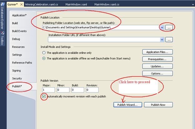Click the Publish Now button

(158, 105)
